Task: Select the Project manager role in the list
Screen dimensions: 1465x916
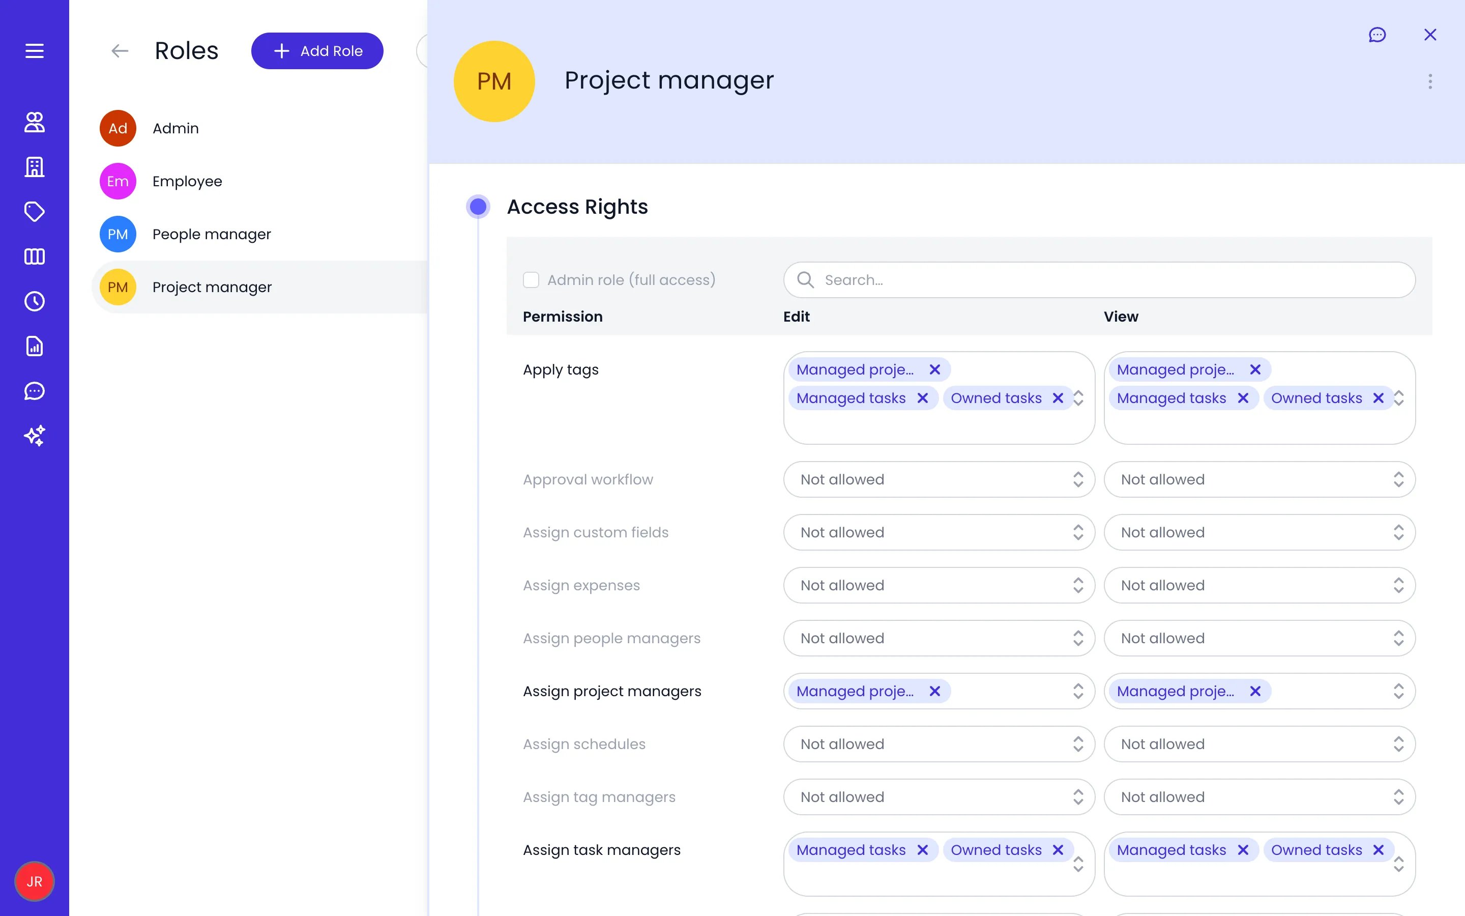Action: click(260, 287)
